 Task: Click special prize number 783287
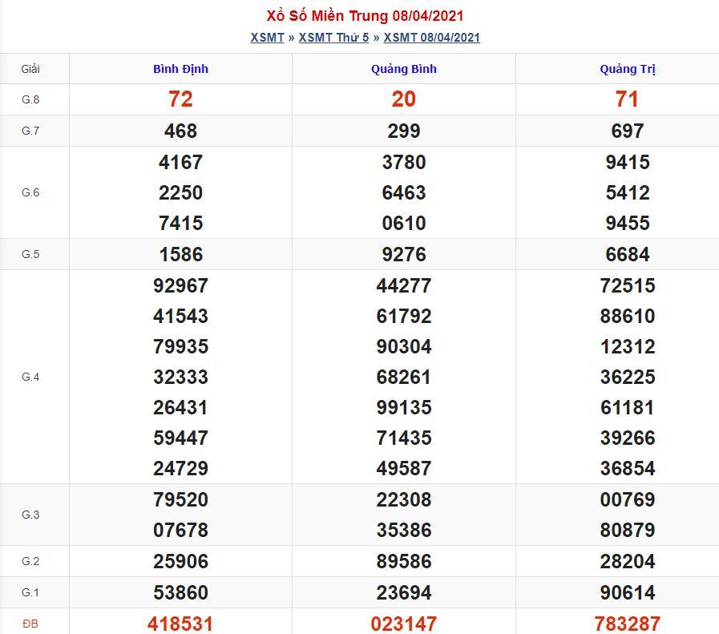[x=628, y=624]
